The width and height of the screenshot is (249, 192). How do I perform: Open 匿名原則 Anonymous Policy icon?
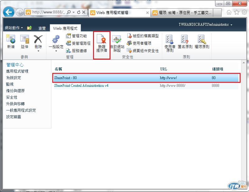[x=185, y=40]
